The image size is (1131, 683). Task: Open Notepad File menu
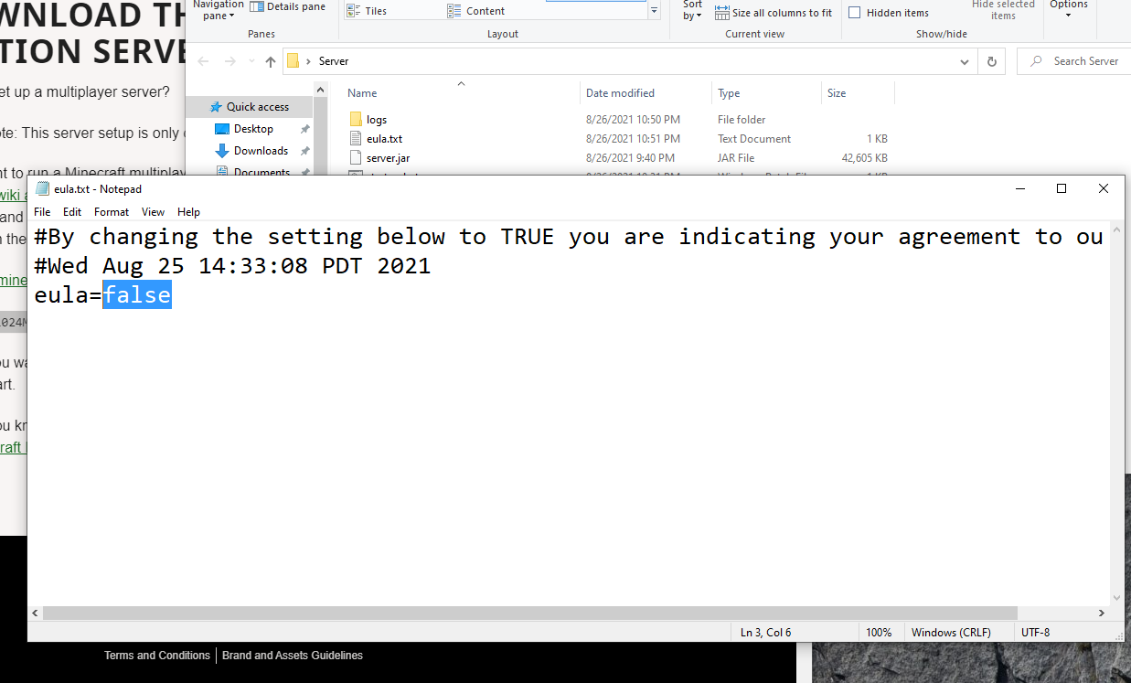coord(42,212)
